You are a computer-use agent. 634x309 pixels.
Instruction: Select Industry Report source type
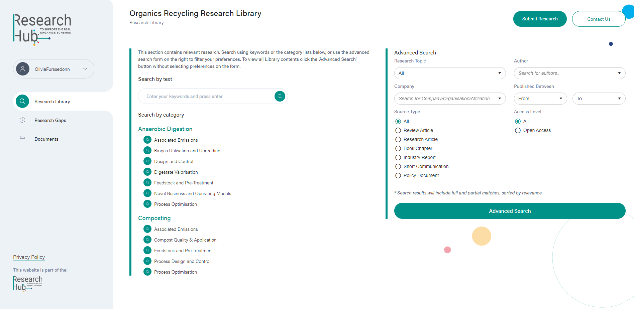pyautogui.click(x=398, y=157)
